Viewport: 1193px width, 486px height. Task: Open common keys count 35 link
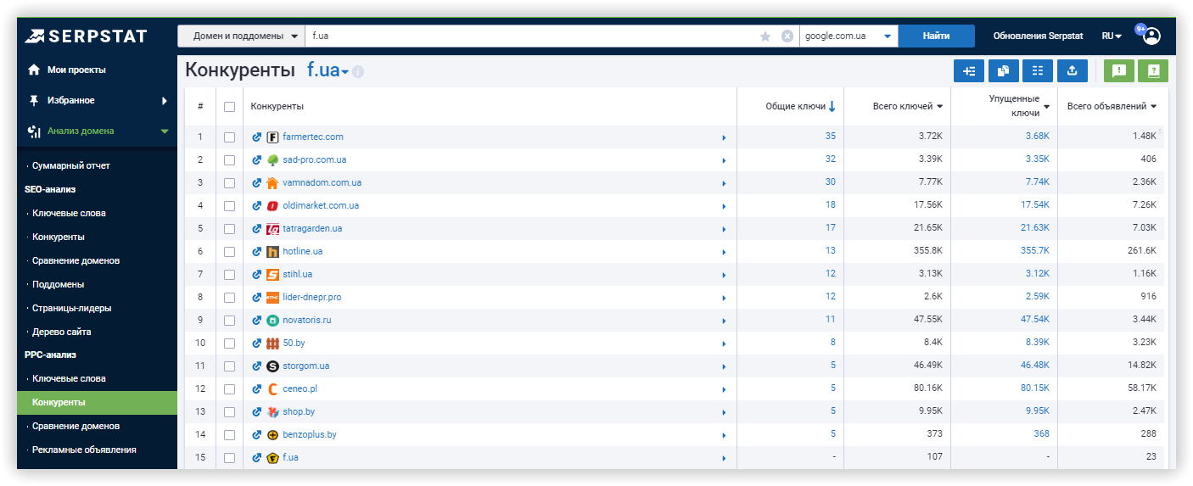pyautogui.click(x=830, y=137)
